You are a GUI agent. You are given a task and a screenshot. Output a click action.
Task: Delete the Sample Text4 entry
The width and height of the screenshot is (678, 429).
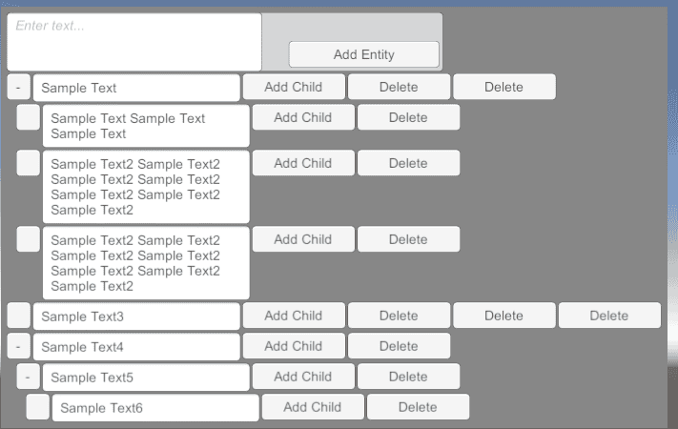click(x=400, y=346)
